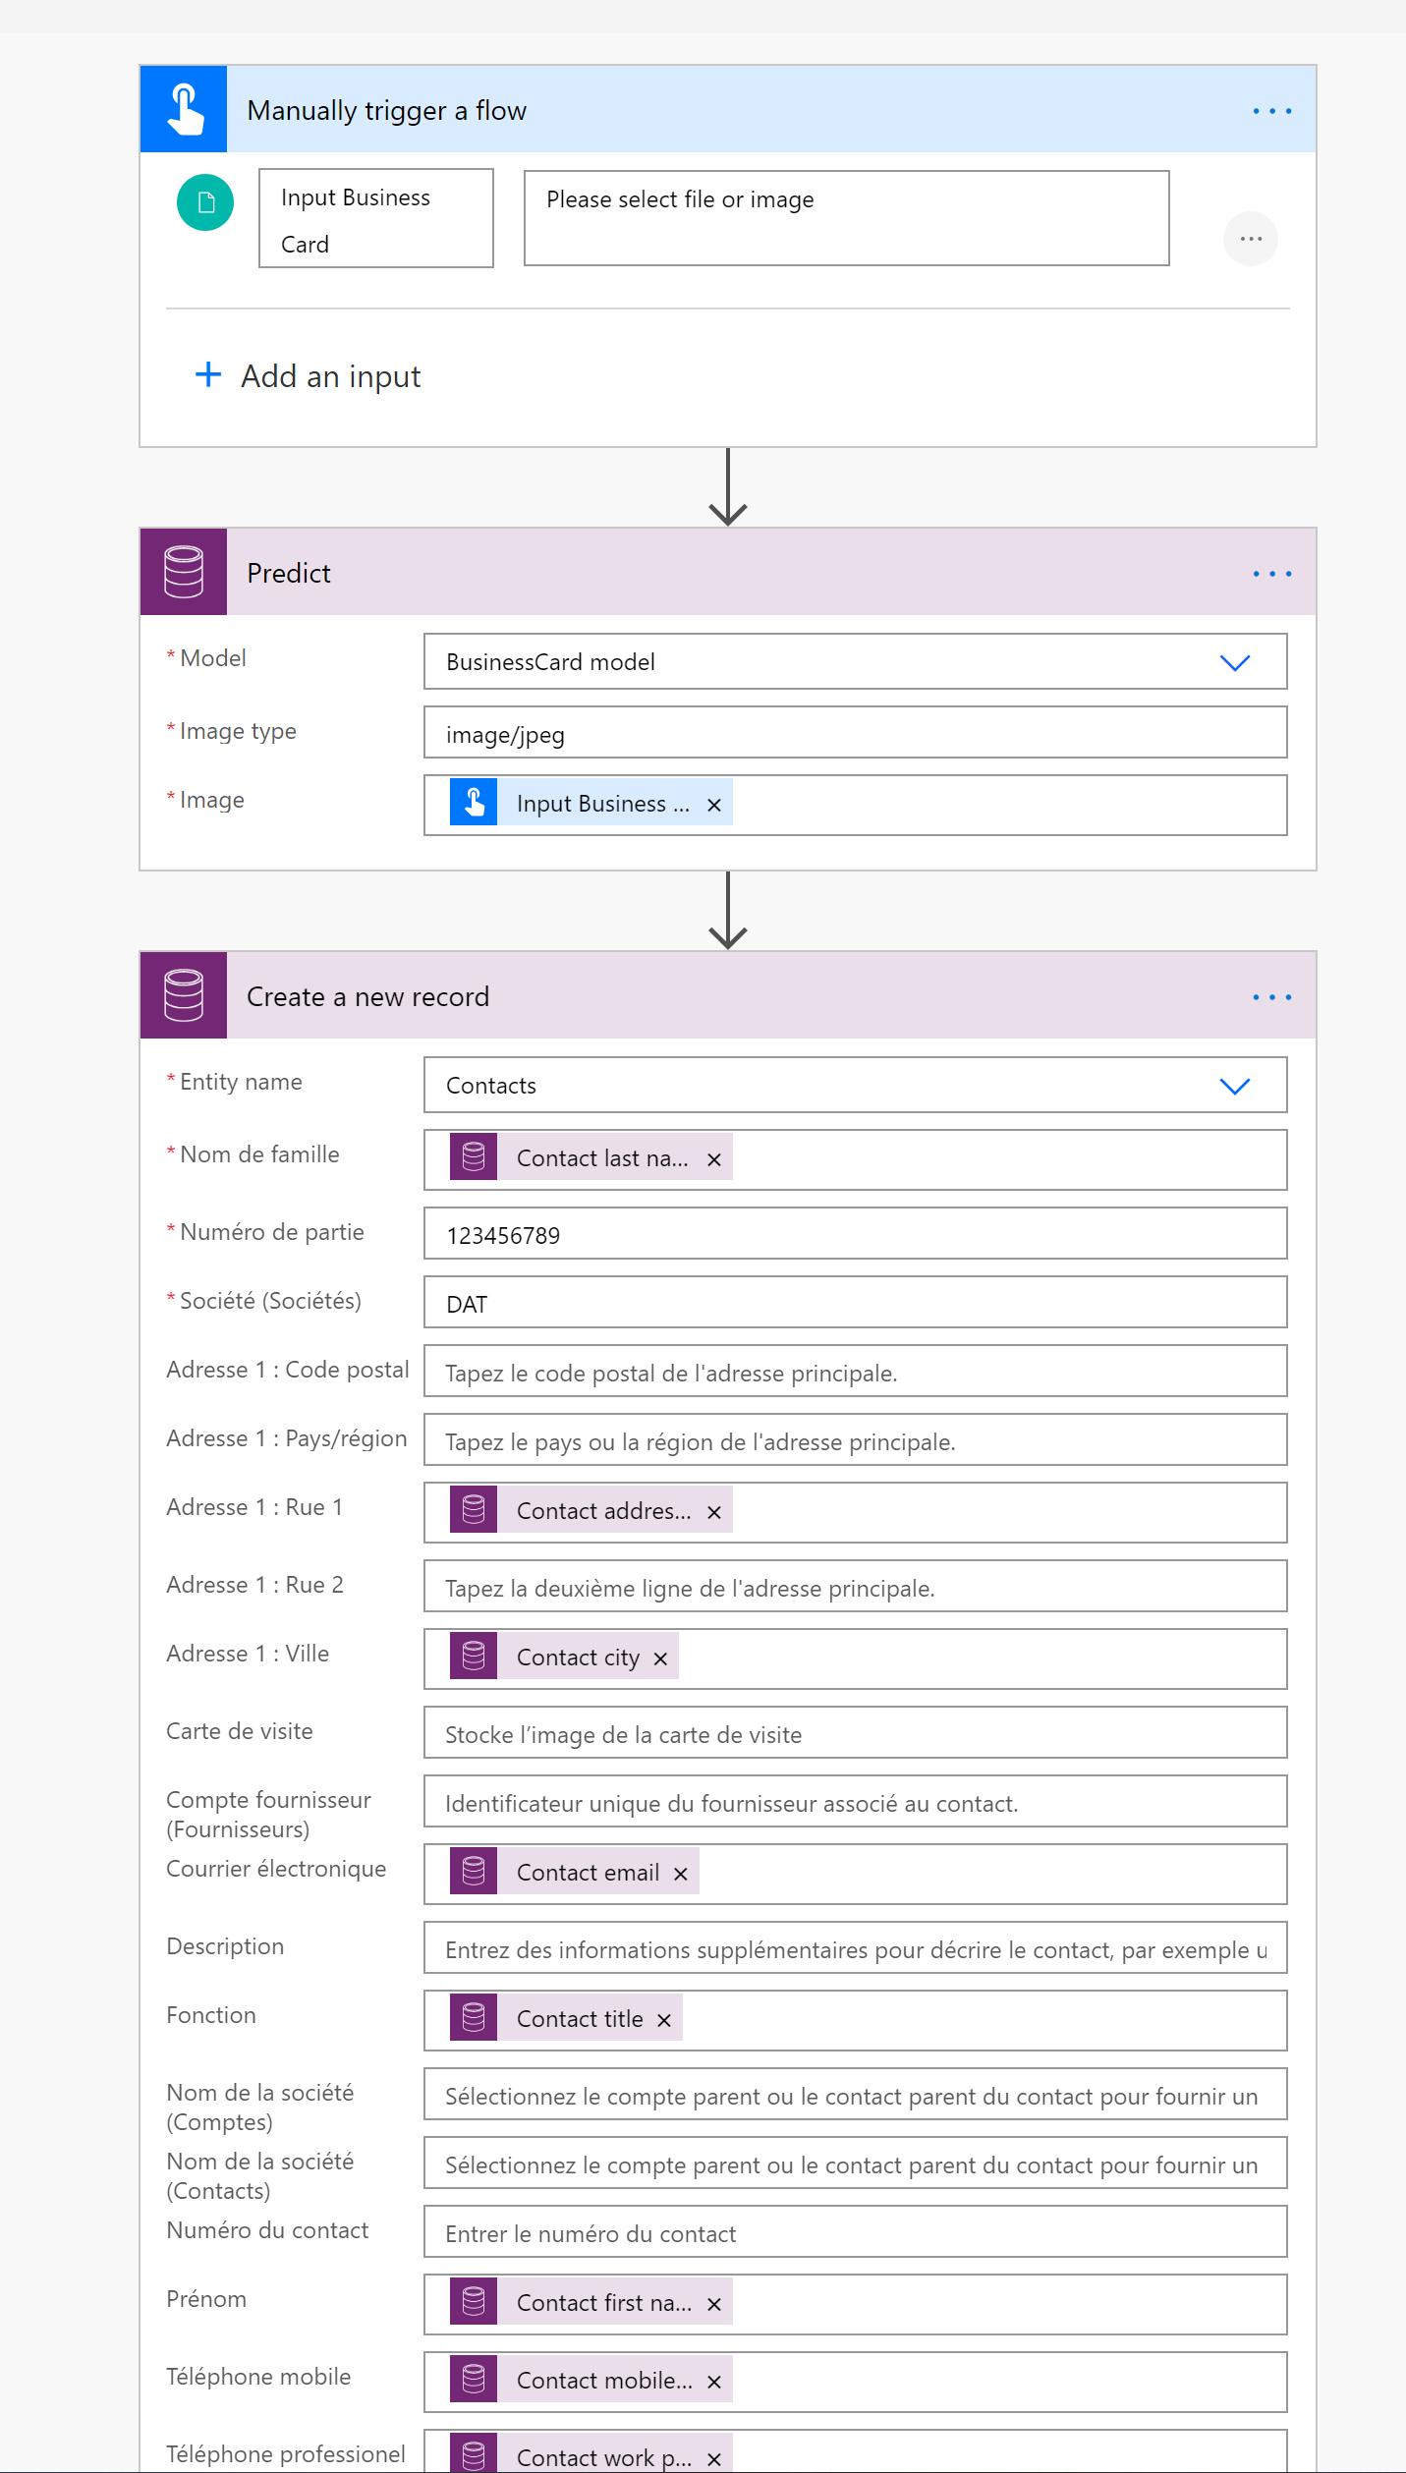Click the Société field containing DAT
Viewport: 1406px width, 2473px height.
[856, 1302]
